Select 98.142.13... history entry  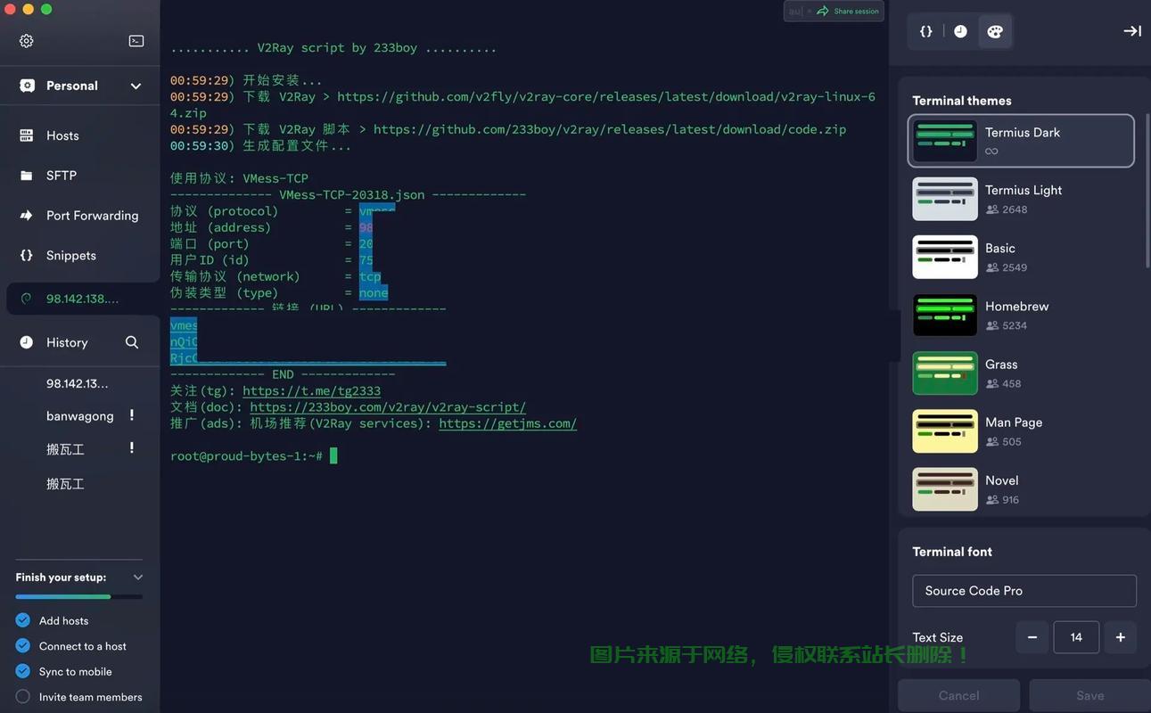click(78, 384)
